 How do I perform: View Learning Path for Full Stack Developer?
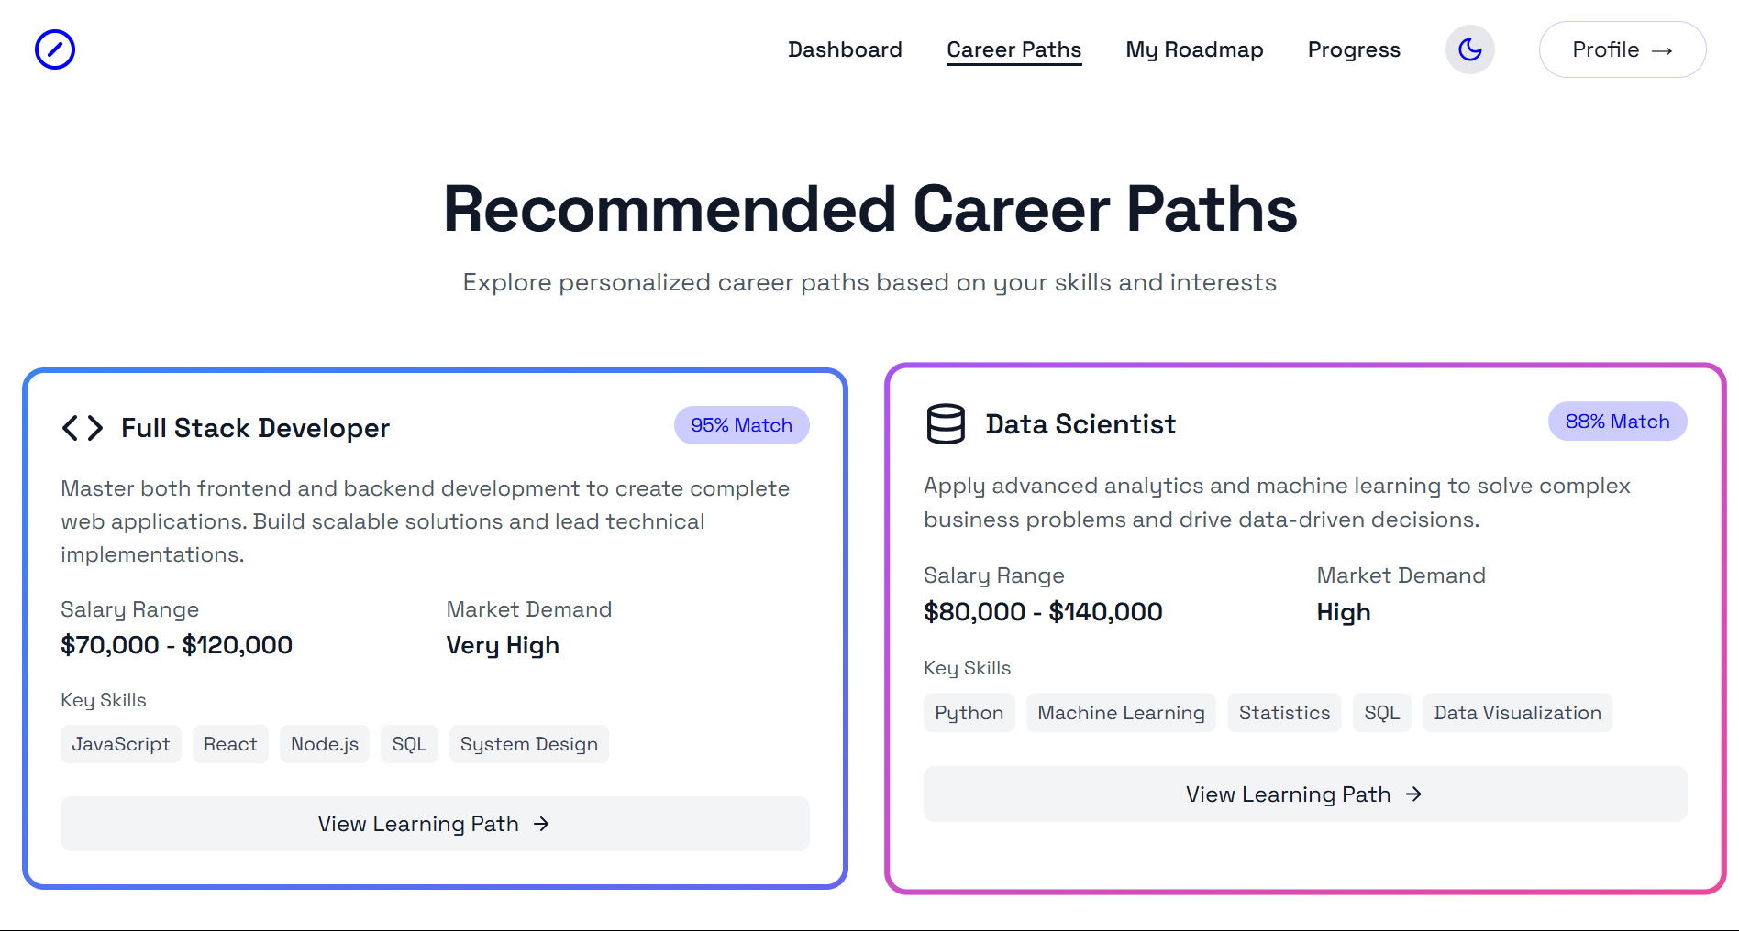[x=435, y=824]
